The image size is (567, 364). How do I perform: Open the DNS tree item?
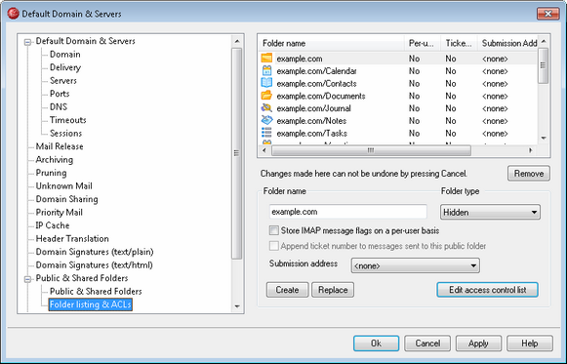click(59, 107)
